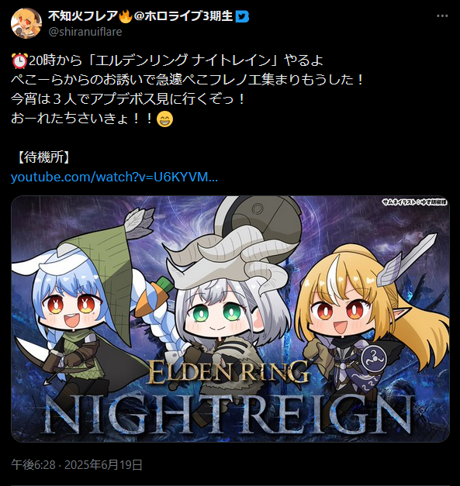Open the three-dot more options menu
Viewport: 460px width, 486px height.
[442, 16]
